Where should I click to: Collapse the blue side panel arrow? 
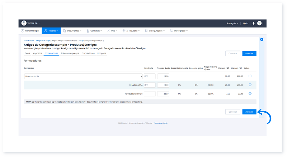262,39
